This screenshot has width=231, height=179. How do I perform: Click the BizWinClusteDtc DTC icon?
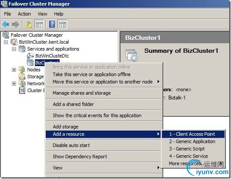tap(30, 56)
